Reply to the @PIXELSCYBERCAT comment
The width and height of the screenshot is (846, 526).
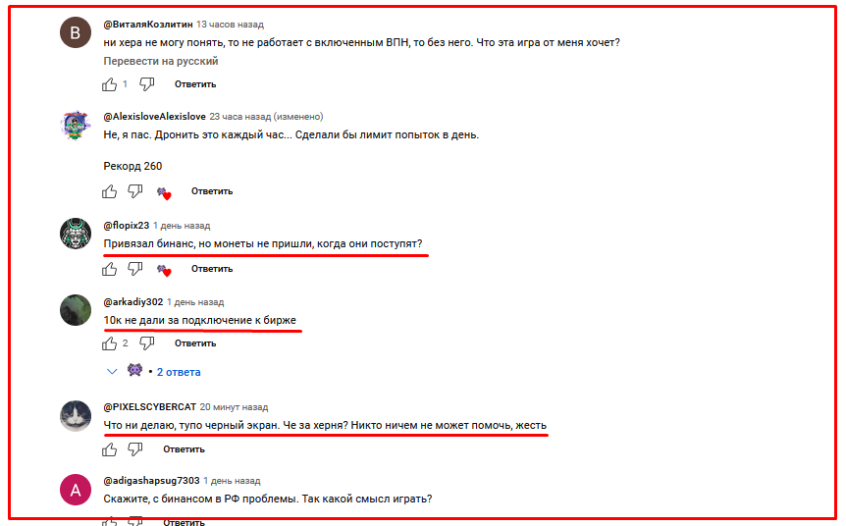pos(184,449)
